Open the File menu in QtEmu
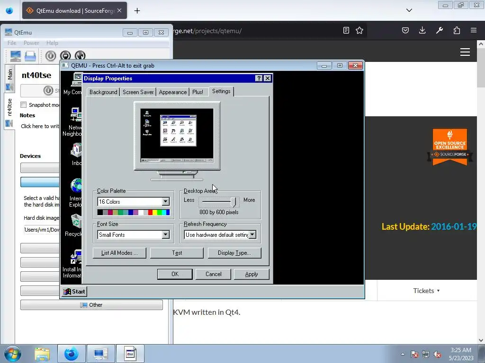The height and width of the screenshot is (363, 485). pos(12,43)
